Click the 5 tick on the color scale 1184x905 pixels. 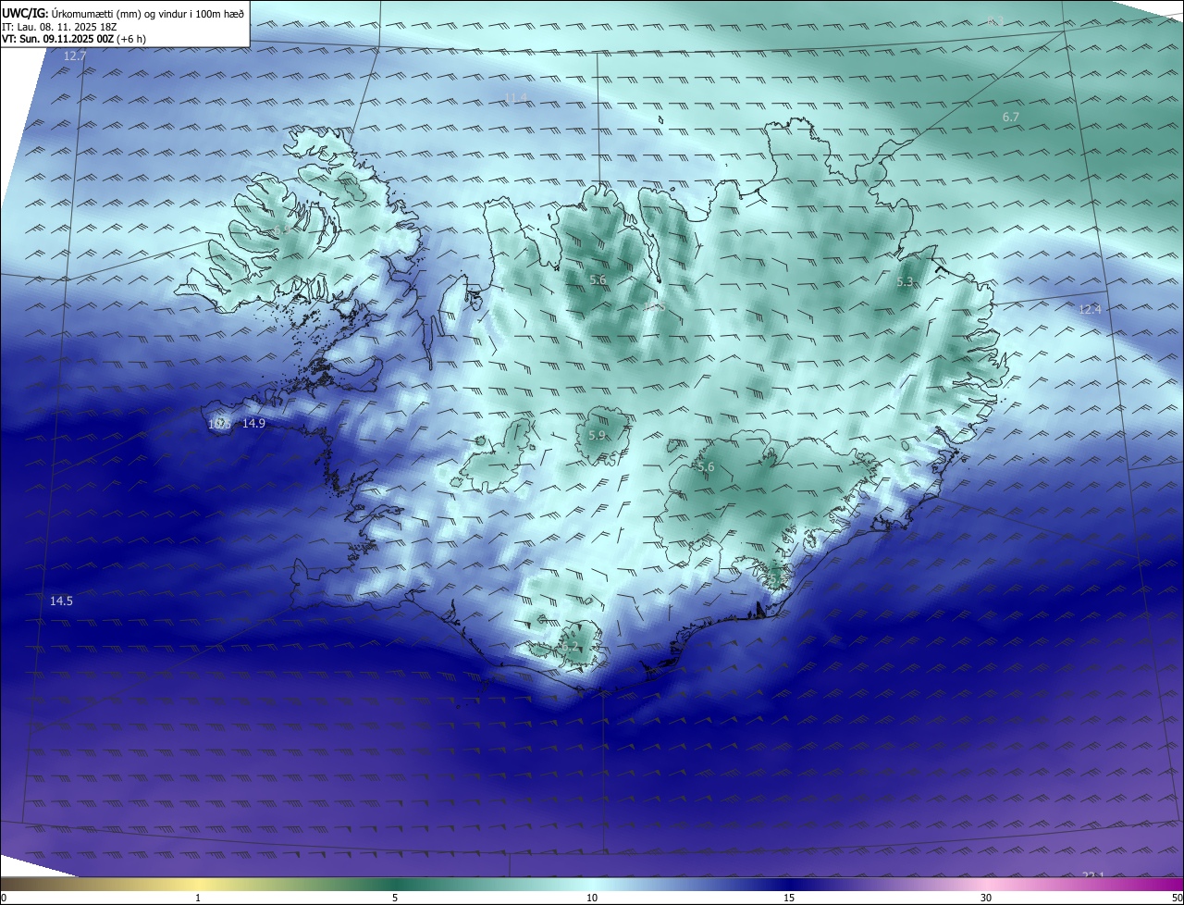[395, 899]
